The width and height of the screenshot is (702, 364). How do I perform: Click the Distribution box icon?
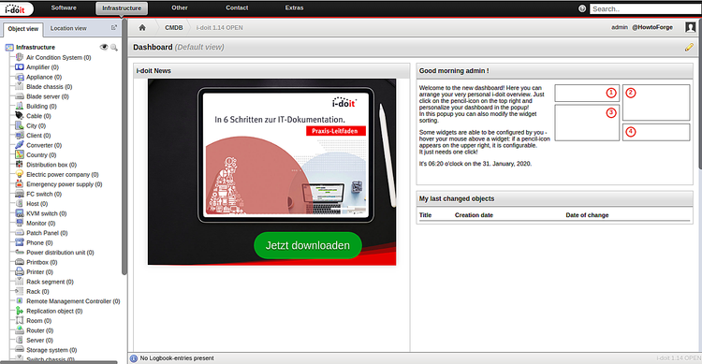coord(20,165)
